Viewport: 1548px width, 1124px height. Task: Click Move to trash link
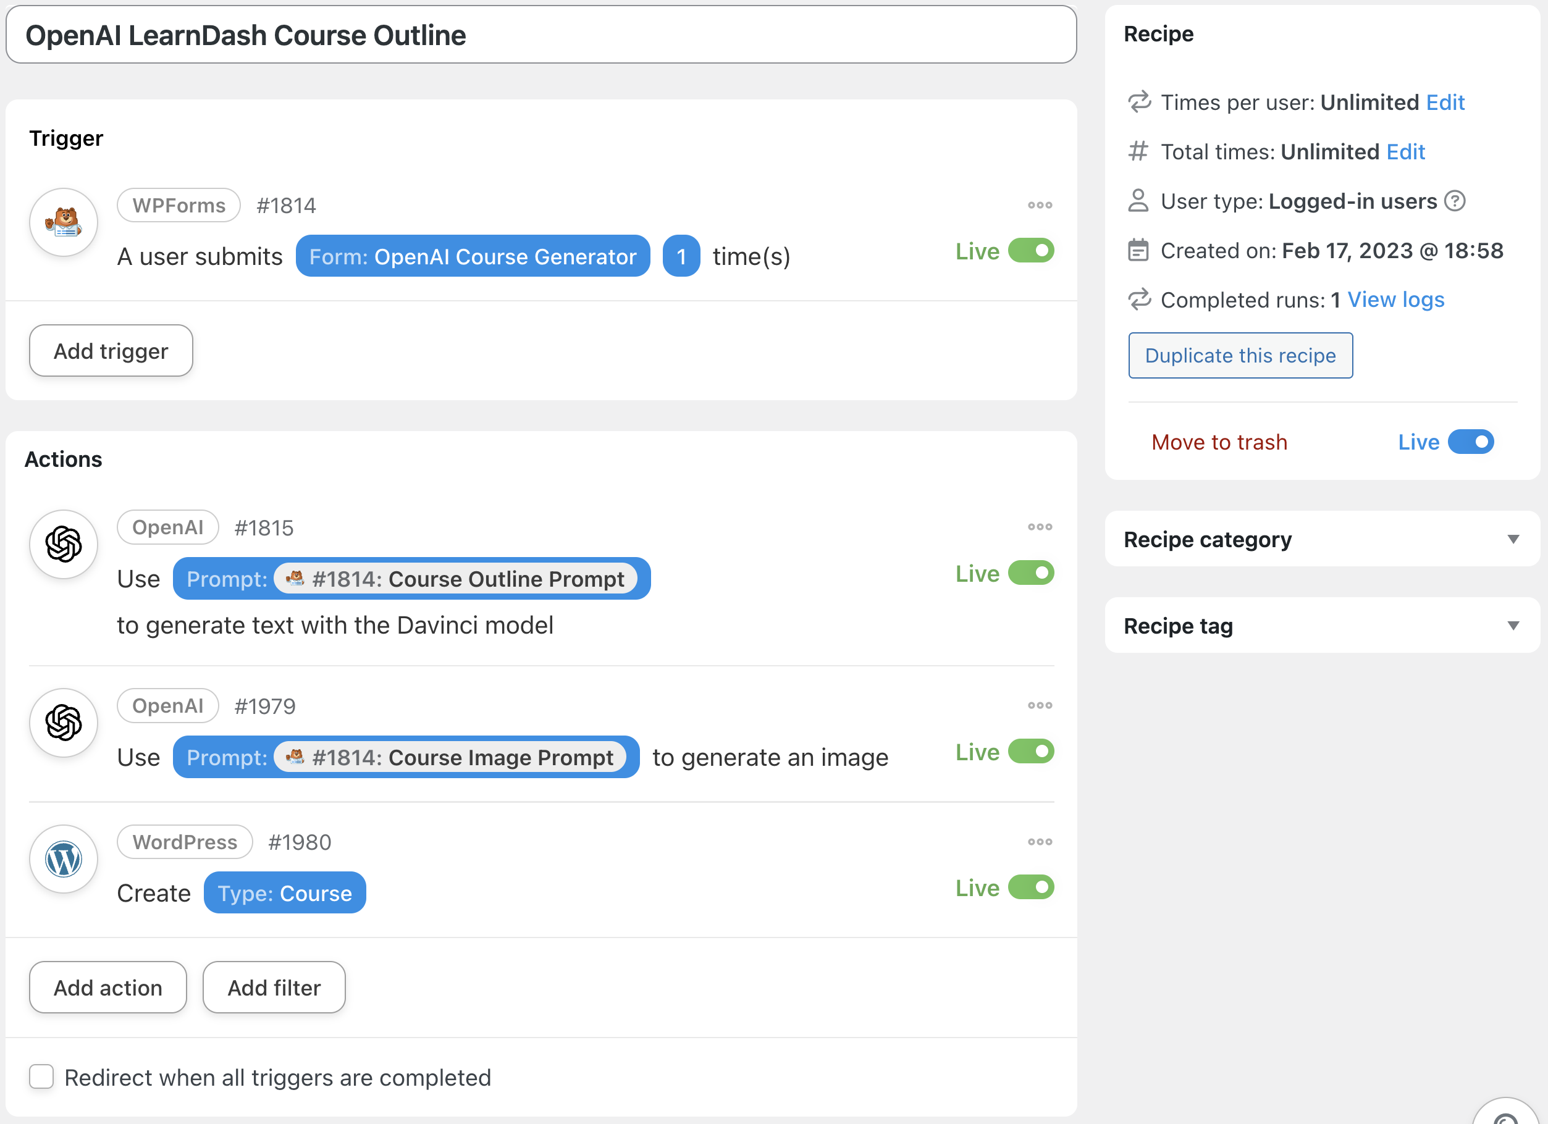click(1219, 442)
